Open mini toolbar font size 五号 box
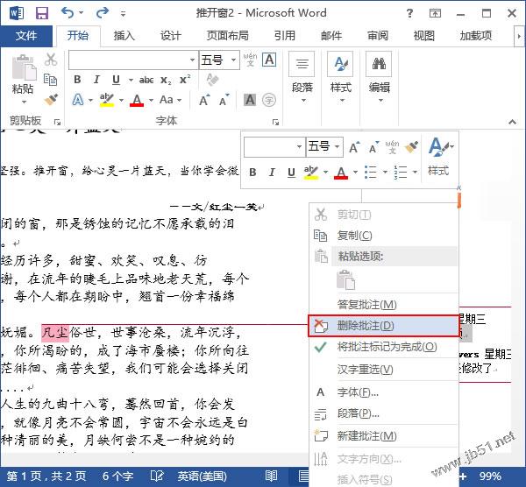This screenshot has width=526, height=487. click(x=324, y=147)
